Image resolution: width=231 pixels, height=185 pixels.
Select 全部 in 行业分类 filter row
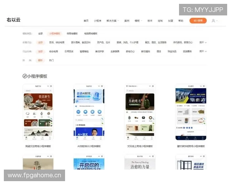click(40, 51)
